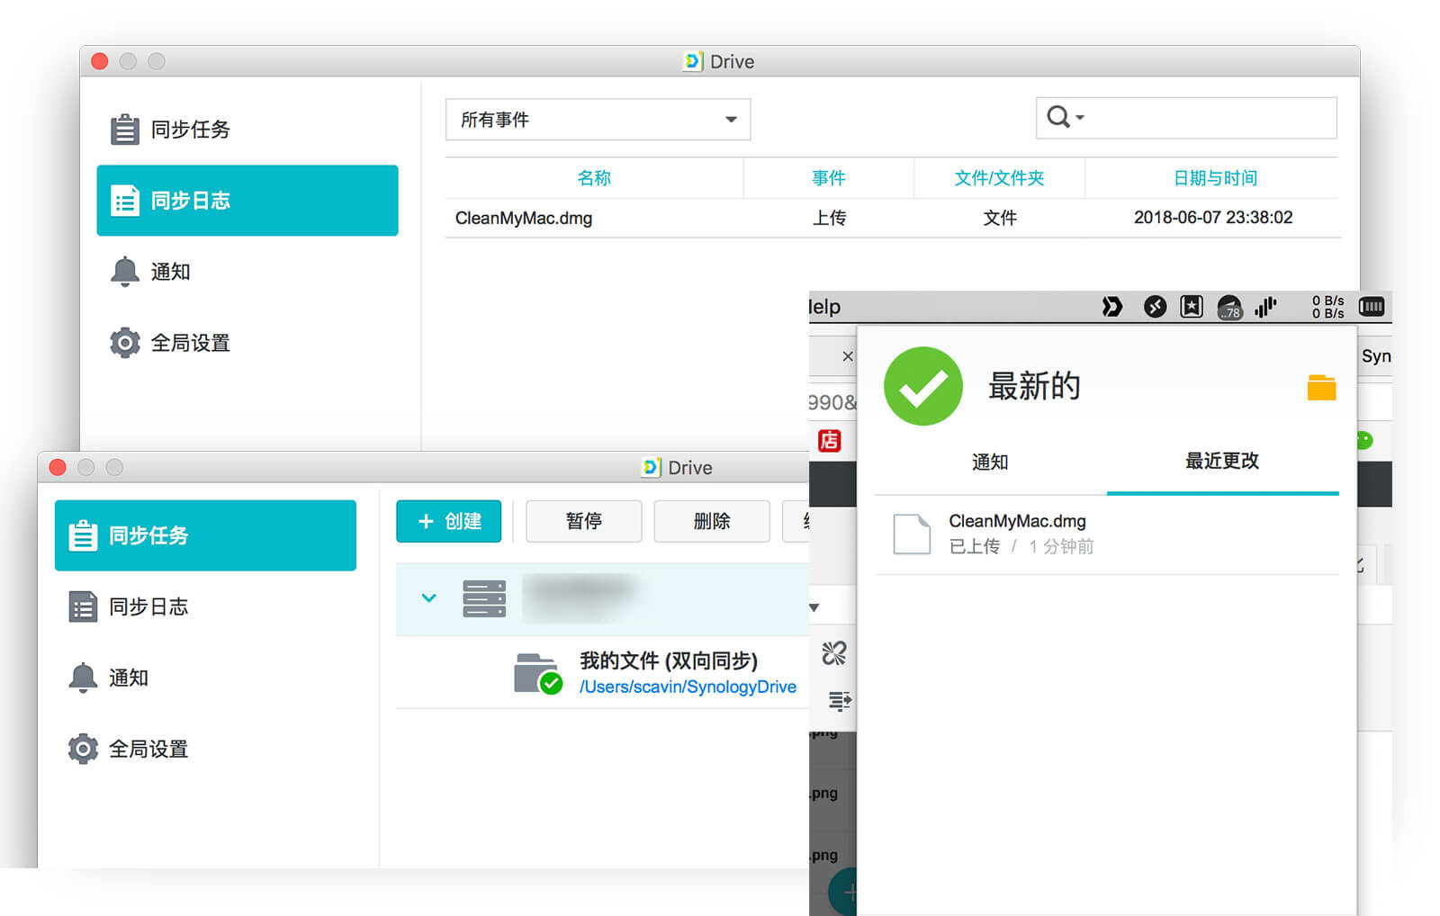
Task: Click the star bookmark menu bar icon
Action: pos(1192,307)
